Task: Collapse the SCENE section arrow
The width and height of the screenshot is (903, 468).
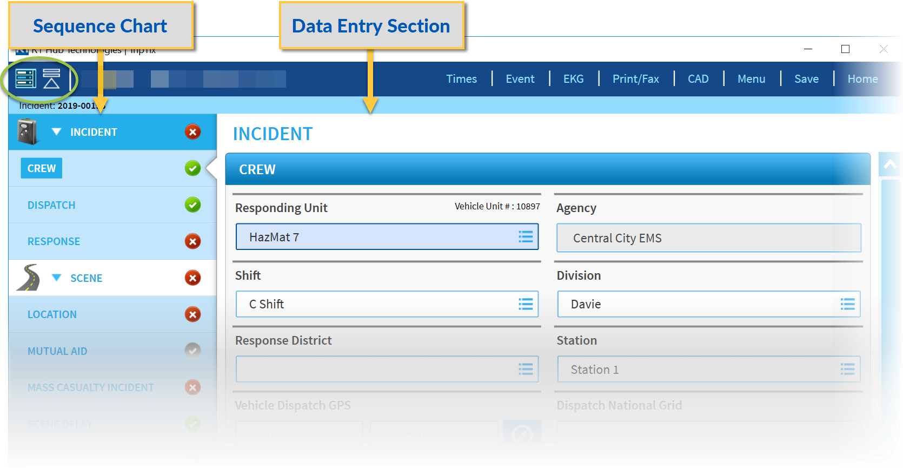Action: click(x=56, y=278)
